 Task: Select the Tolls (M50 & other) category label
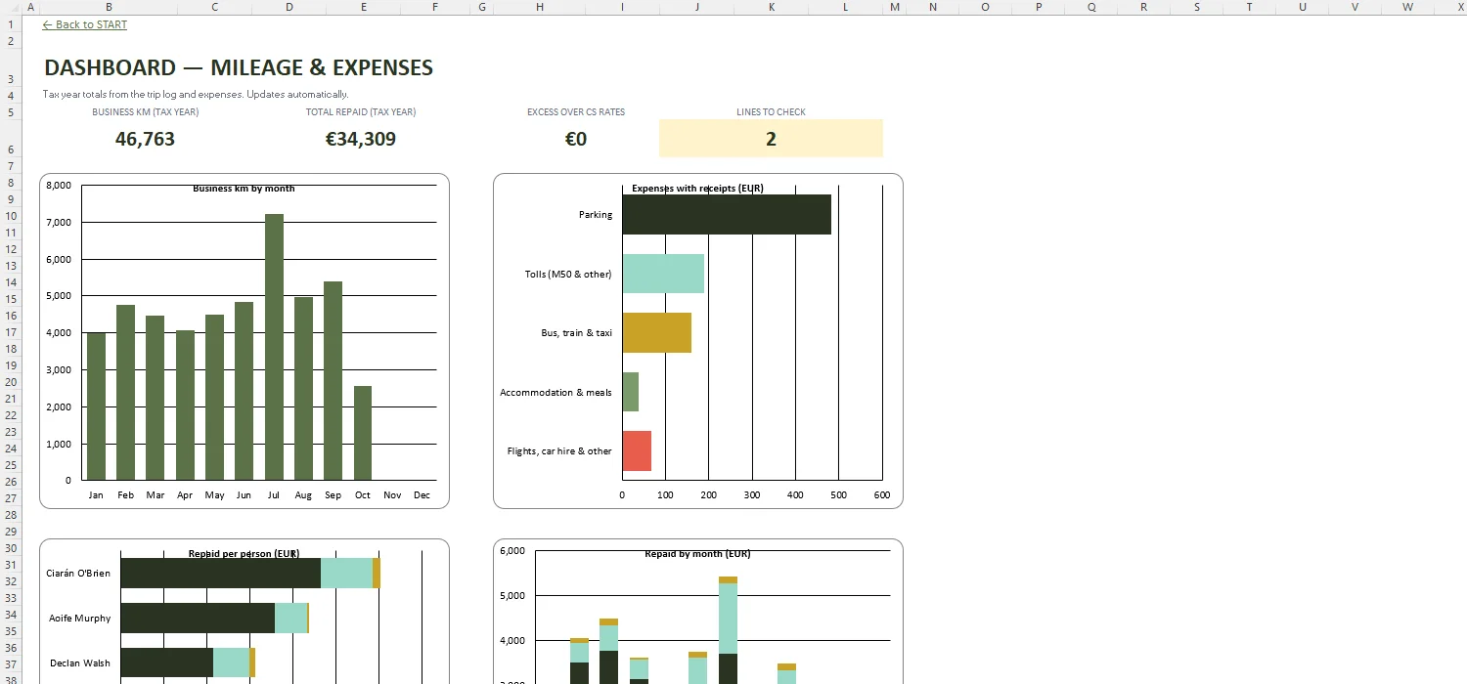[x=568, y=275]
